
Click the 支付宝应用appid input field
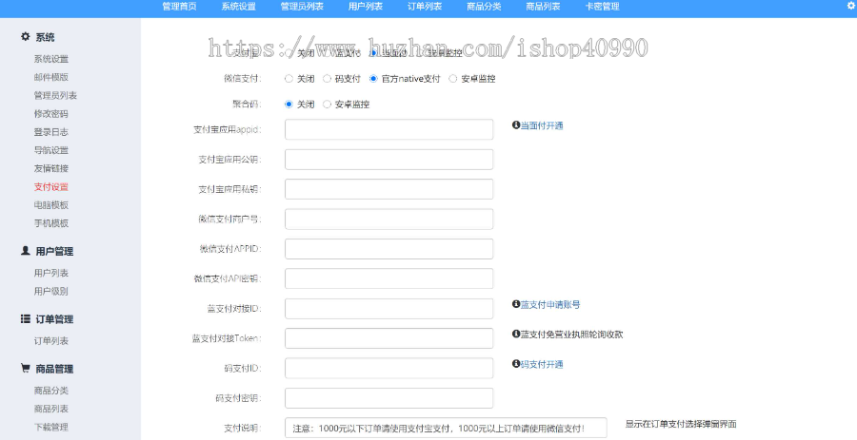(389, 129)
